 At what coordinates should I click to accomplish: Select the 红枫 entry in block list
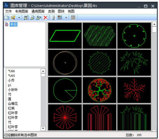11,108
